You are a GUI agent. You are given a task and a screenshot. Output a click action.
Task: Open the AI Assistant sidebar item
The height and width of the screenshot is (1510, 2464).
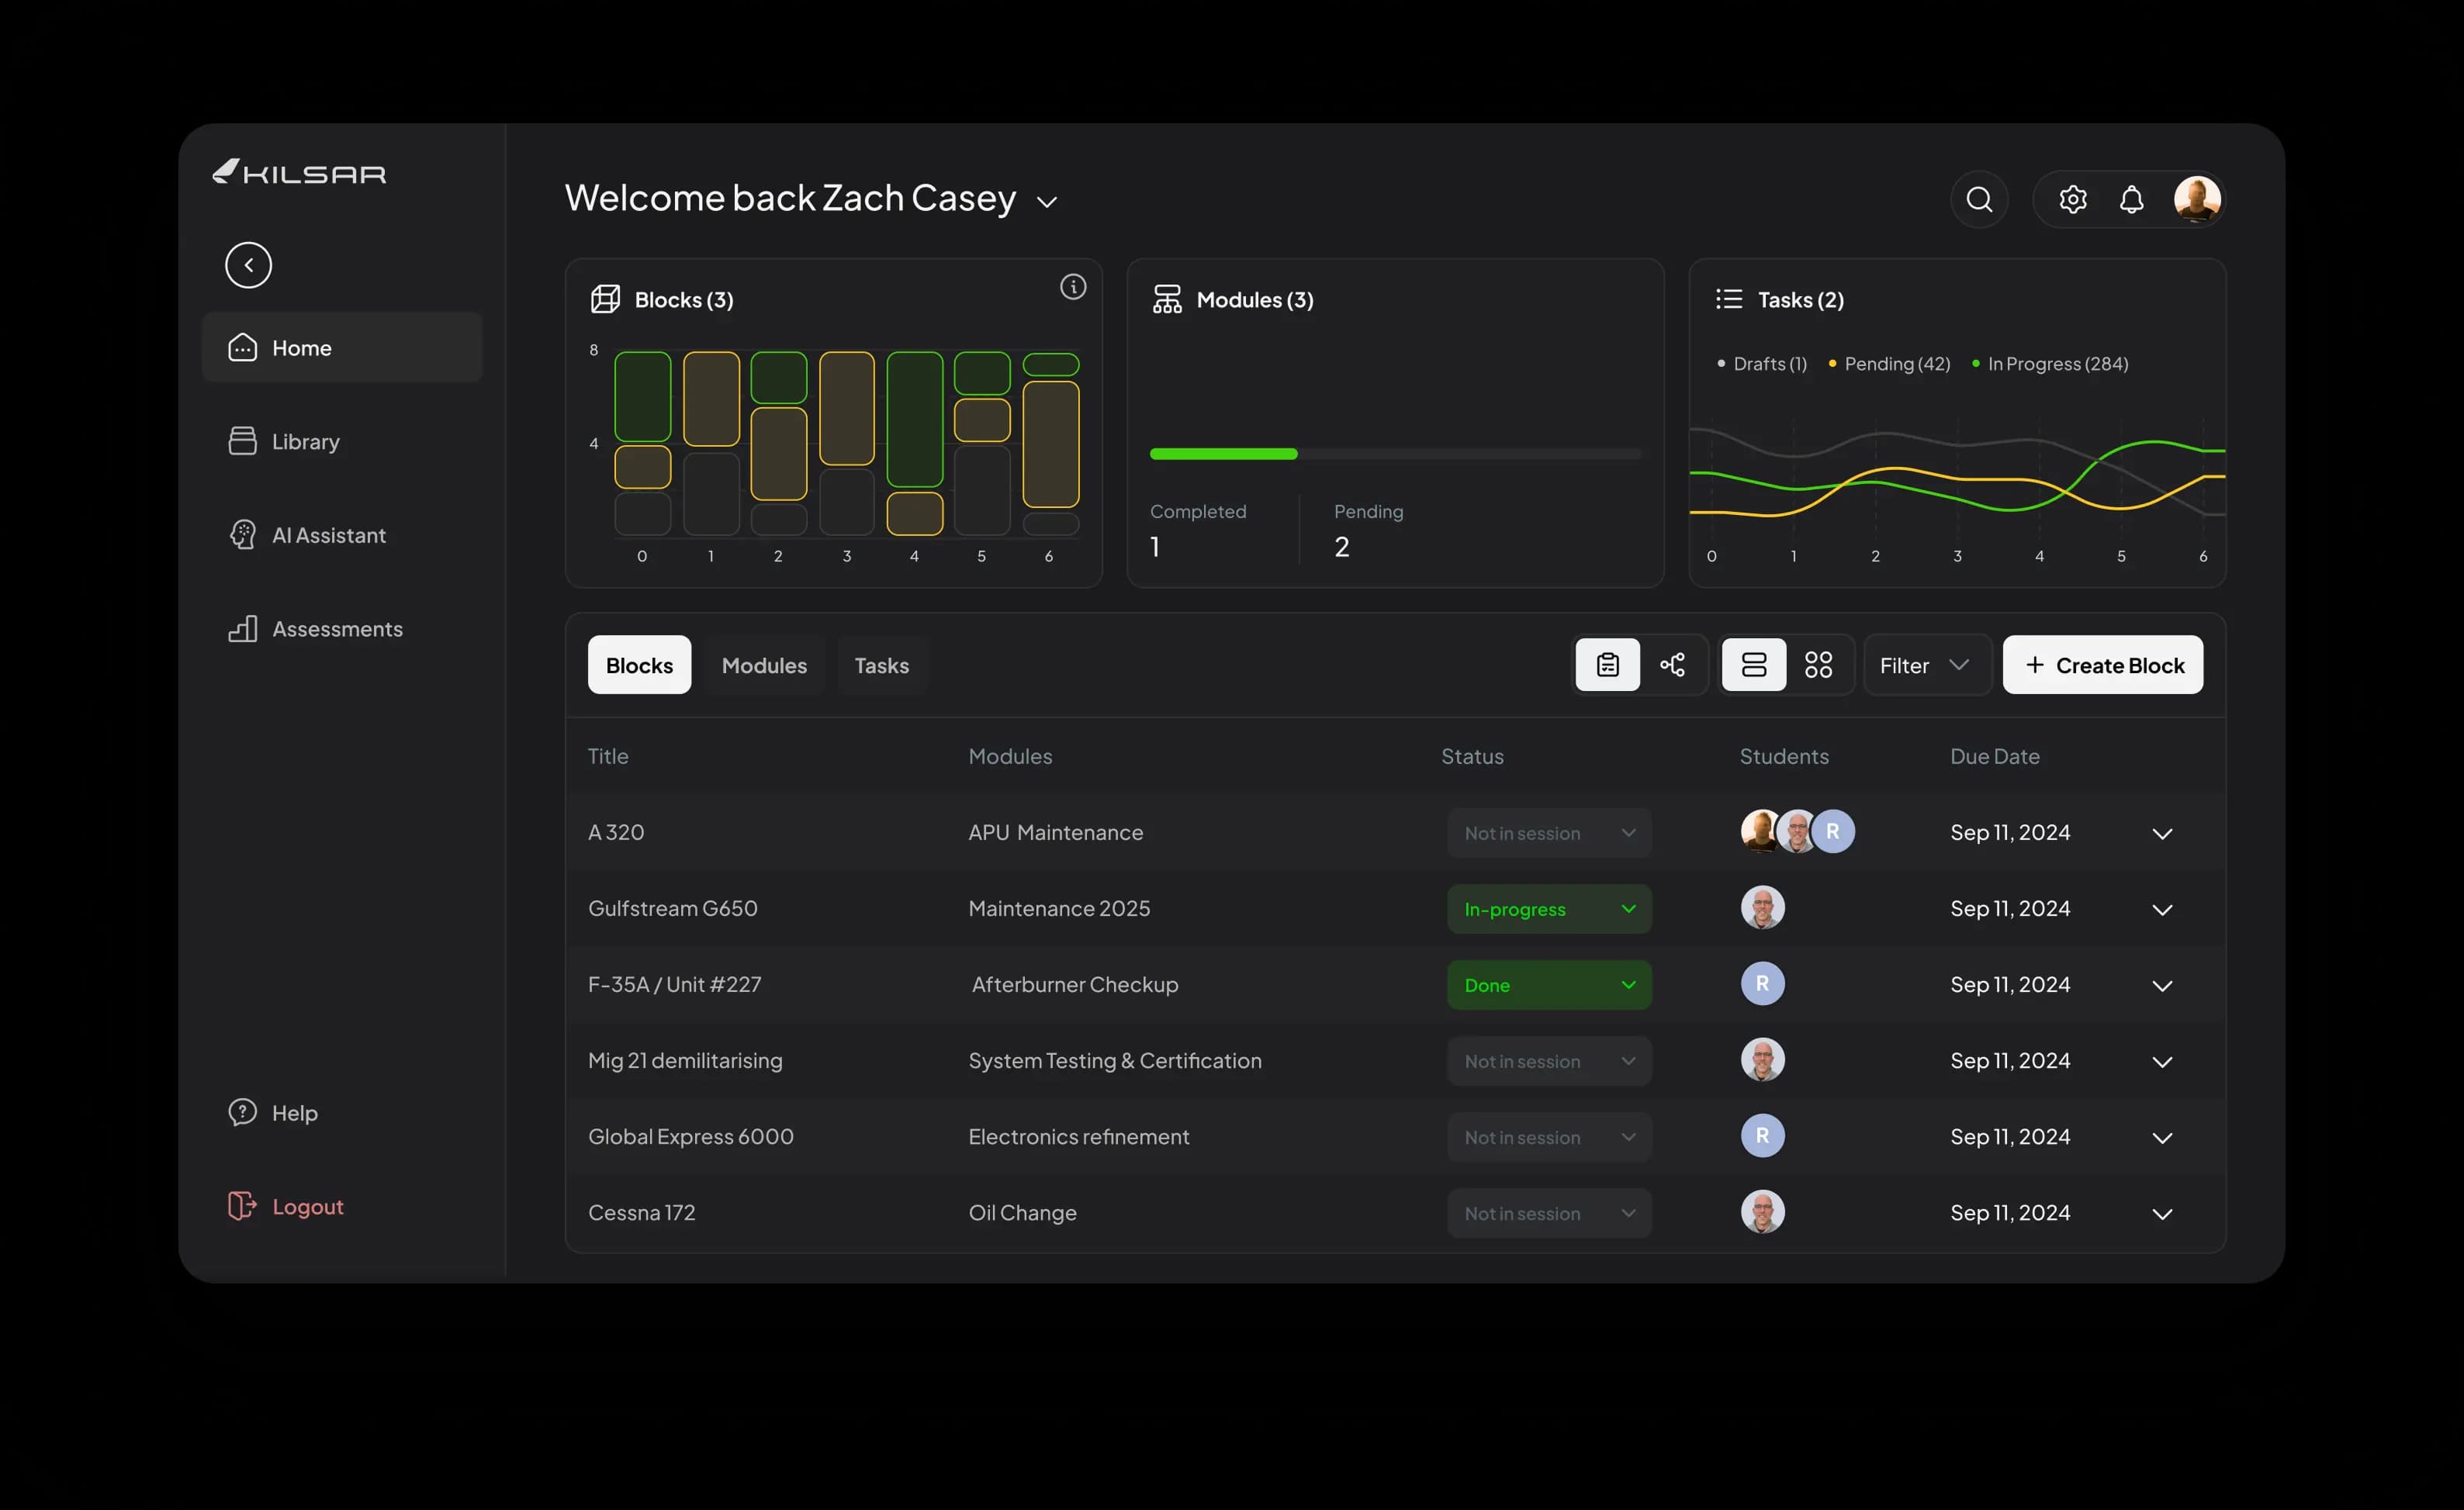pyautogui.click(x=328, y=536)
